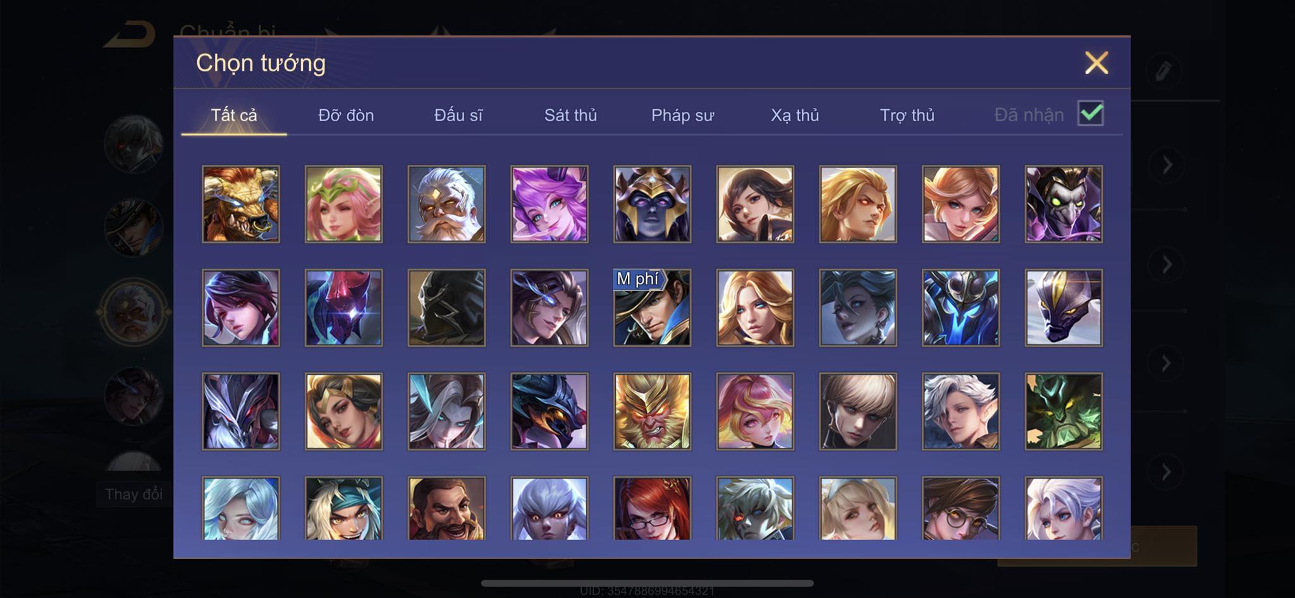Choose the red-haired hero with glasses
Screen dimensions: 1295x598
tap(652, 508)
